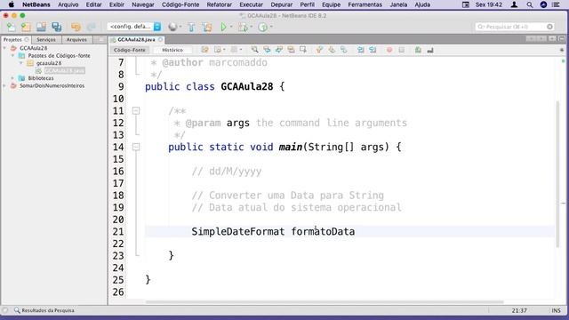Click the Toggle Highlight Search icon
Image resolution: width=569 pixels, height=320 pixels.
point(291,50)
